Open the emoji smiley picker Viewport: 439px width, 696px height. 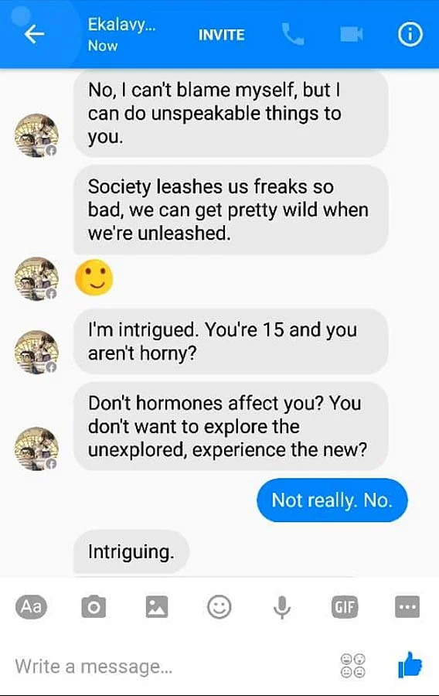219,606
